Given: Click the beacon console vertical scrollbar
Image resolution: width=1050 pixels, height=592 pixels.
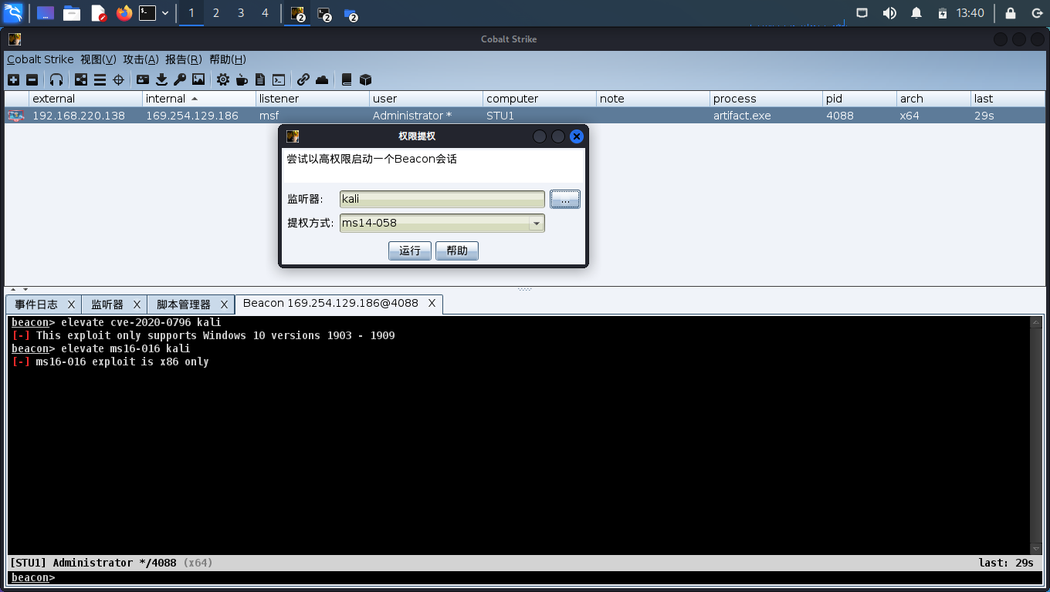Looking at the screenshot, I should (1035, 434).
